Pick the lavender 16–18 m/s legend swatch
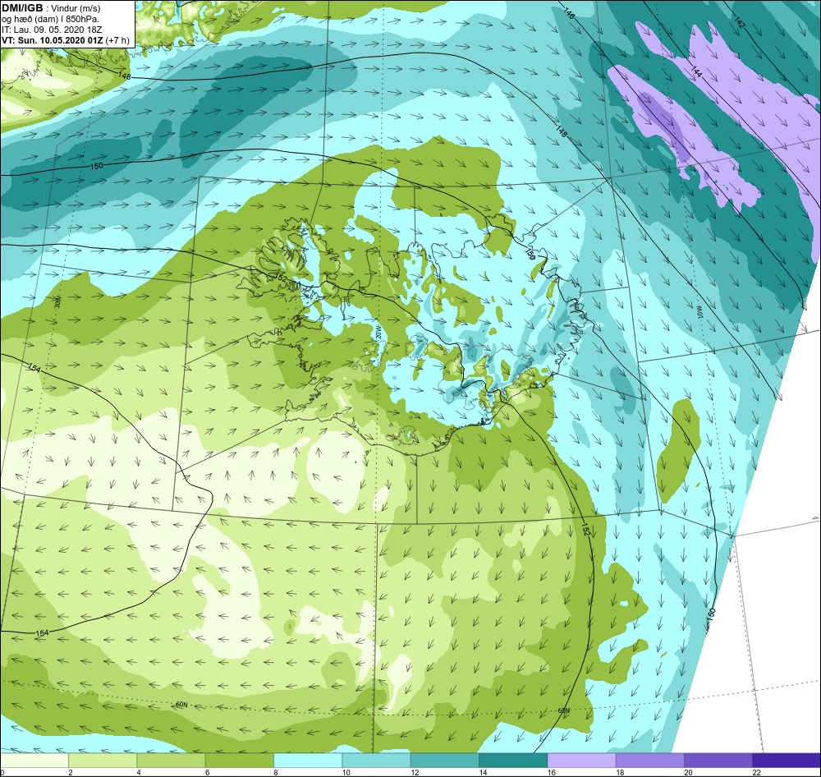Image resolution: width=821 pixels, height=777 pixels. 582,760
